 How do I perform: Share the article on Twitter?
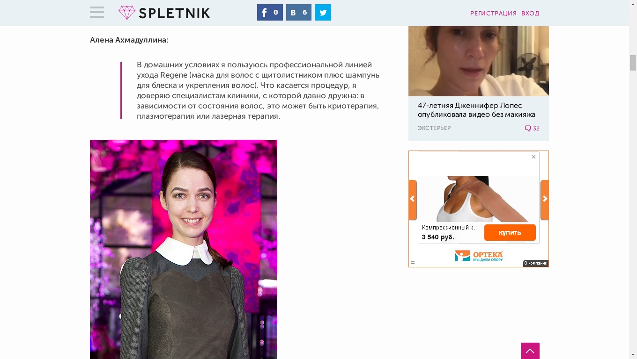(x=323, y=13)
